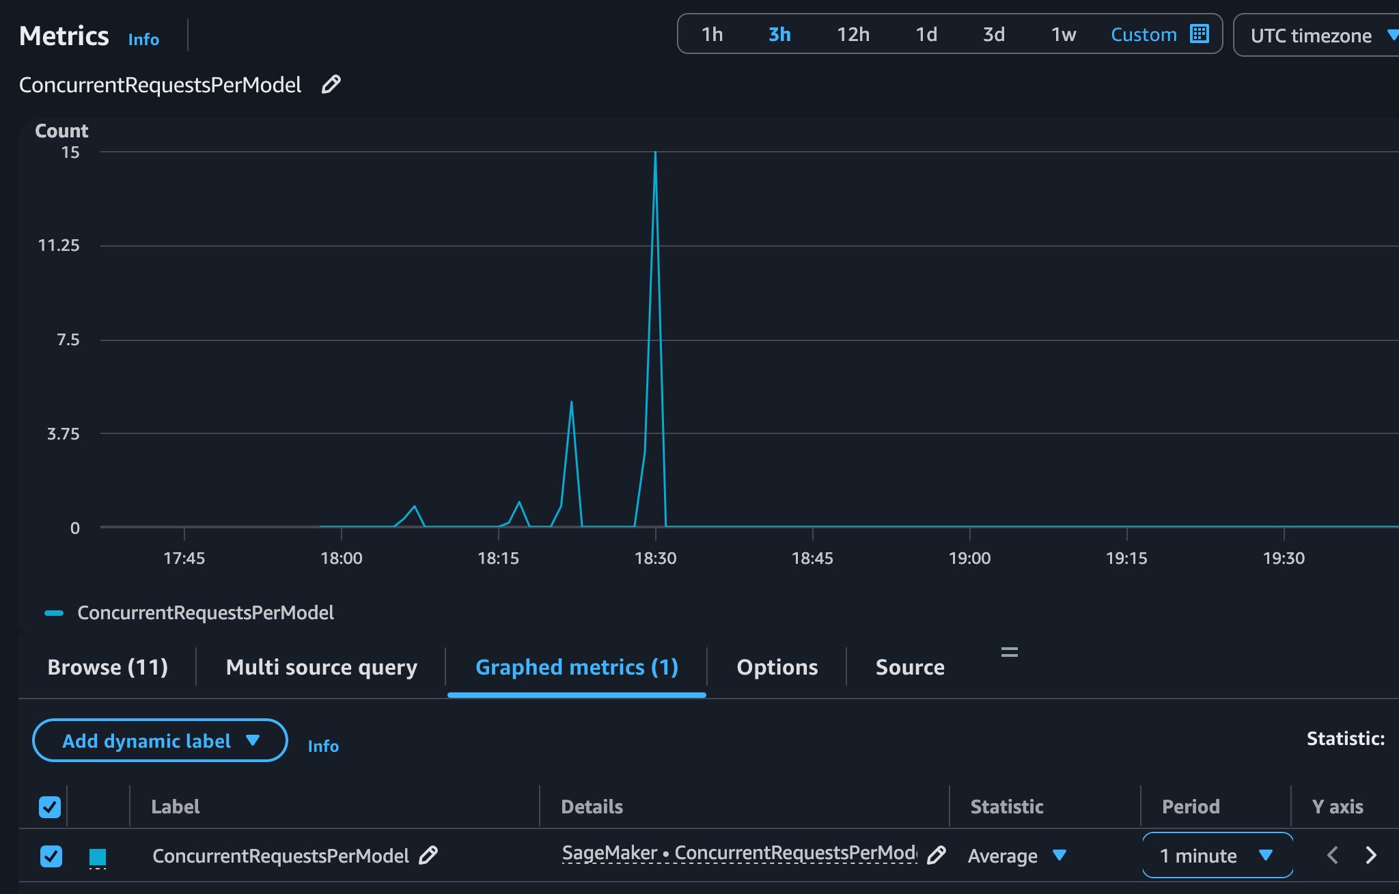Viewport: 1399px width, 894px height.
Task: Select the 1w time range
Action: 1064,33
